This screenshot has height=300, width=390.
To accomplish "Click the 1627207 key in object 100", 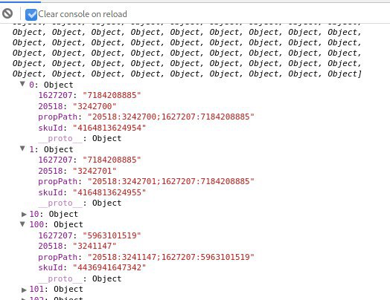I will [x=55, y=235].
